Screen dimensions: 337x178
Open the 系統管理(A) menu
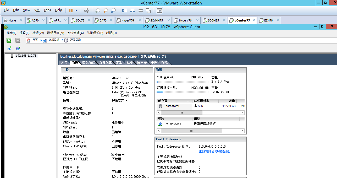[75, 33]
